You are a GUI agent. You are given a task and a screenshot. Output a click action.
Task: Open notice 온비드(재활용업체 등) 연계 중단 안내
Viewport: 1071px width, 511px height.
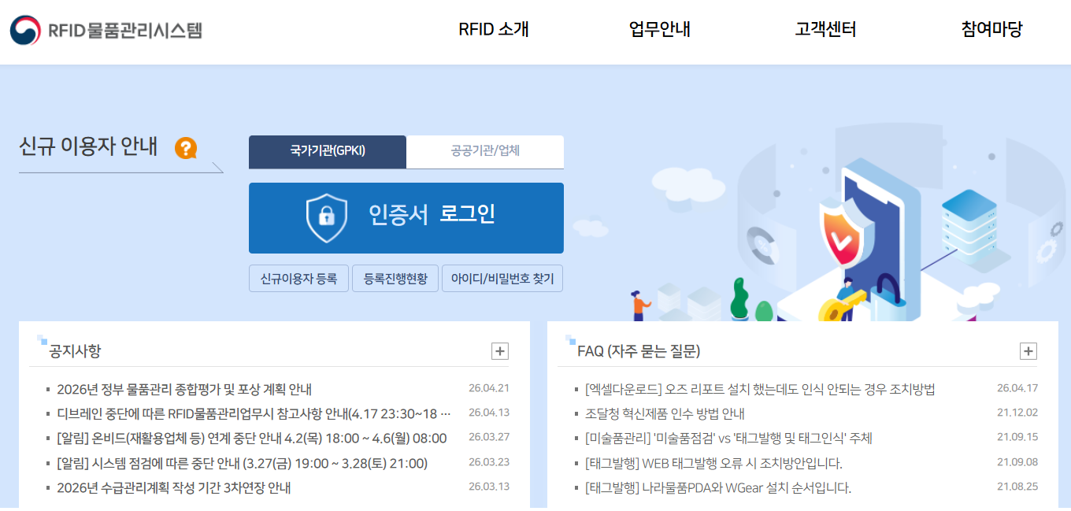[x=251, y=439]
